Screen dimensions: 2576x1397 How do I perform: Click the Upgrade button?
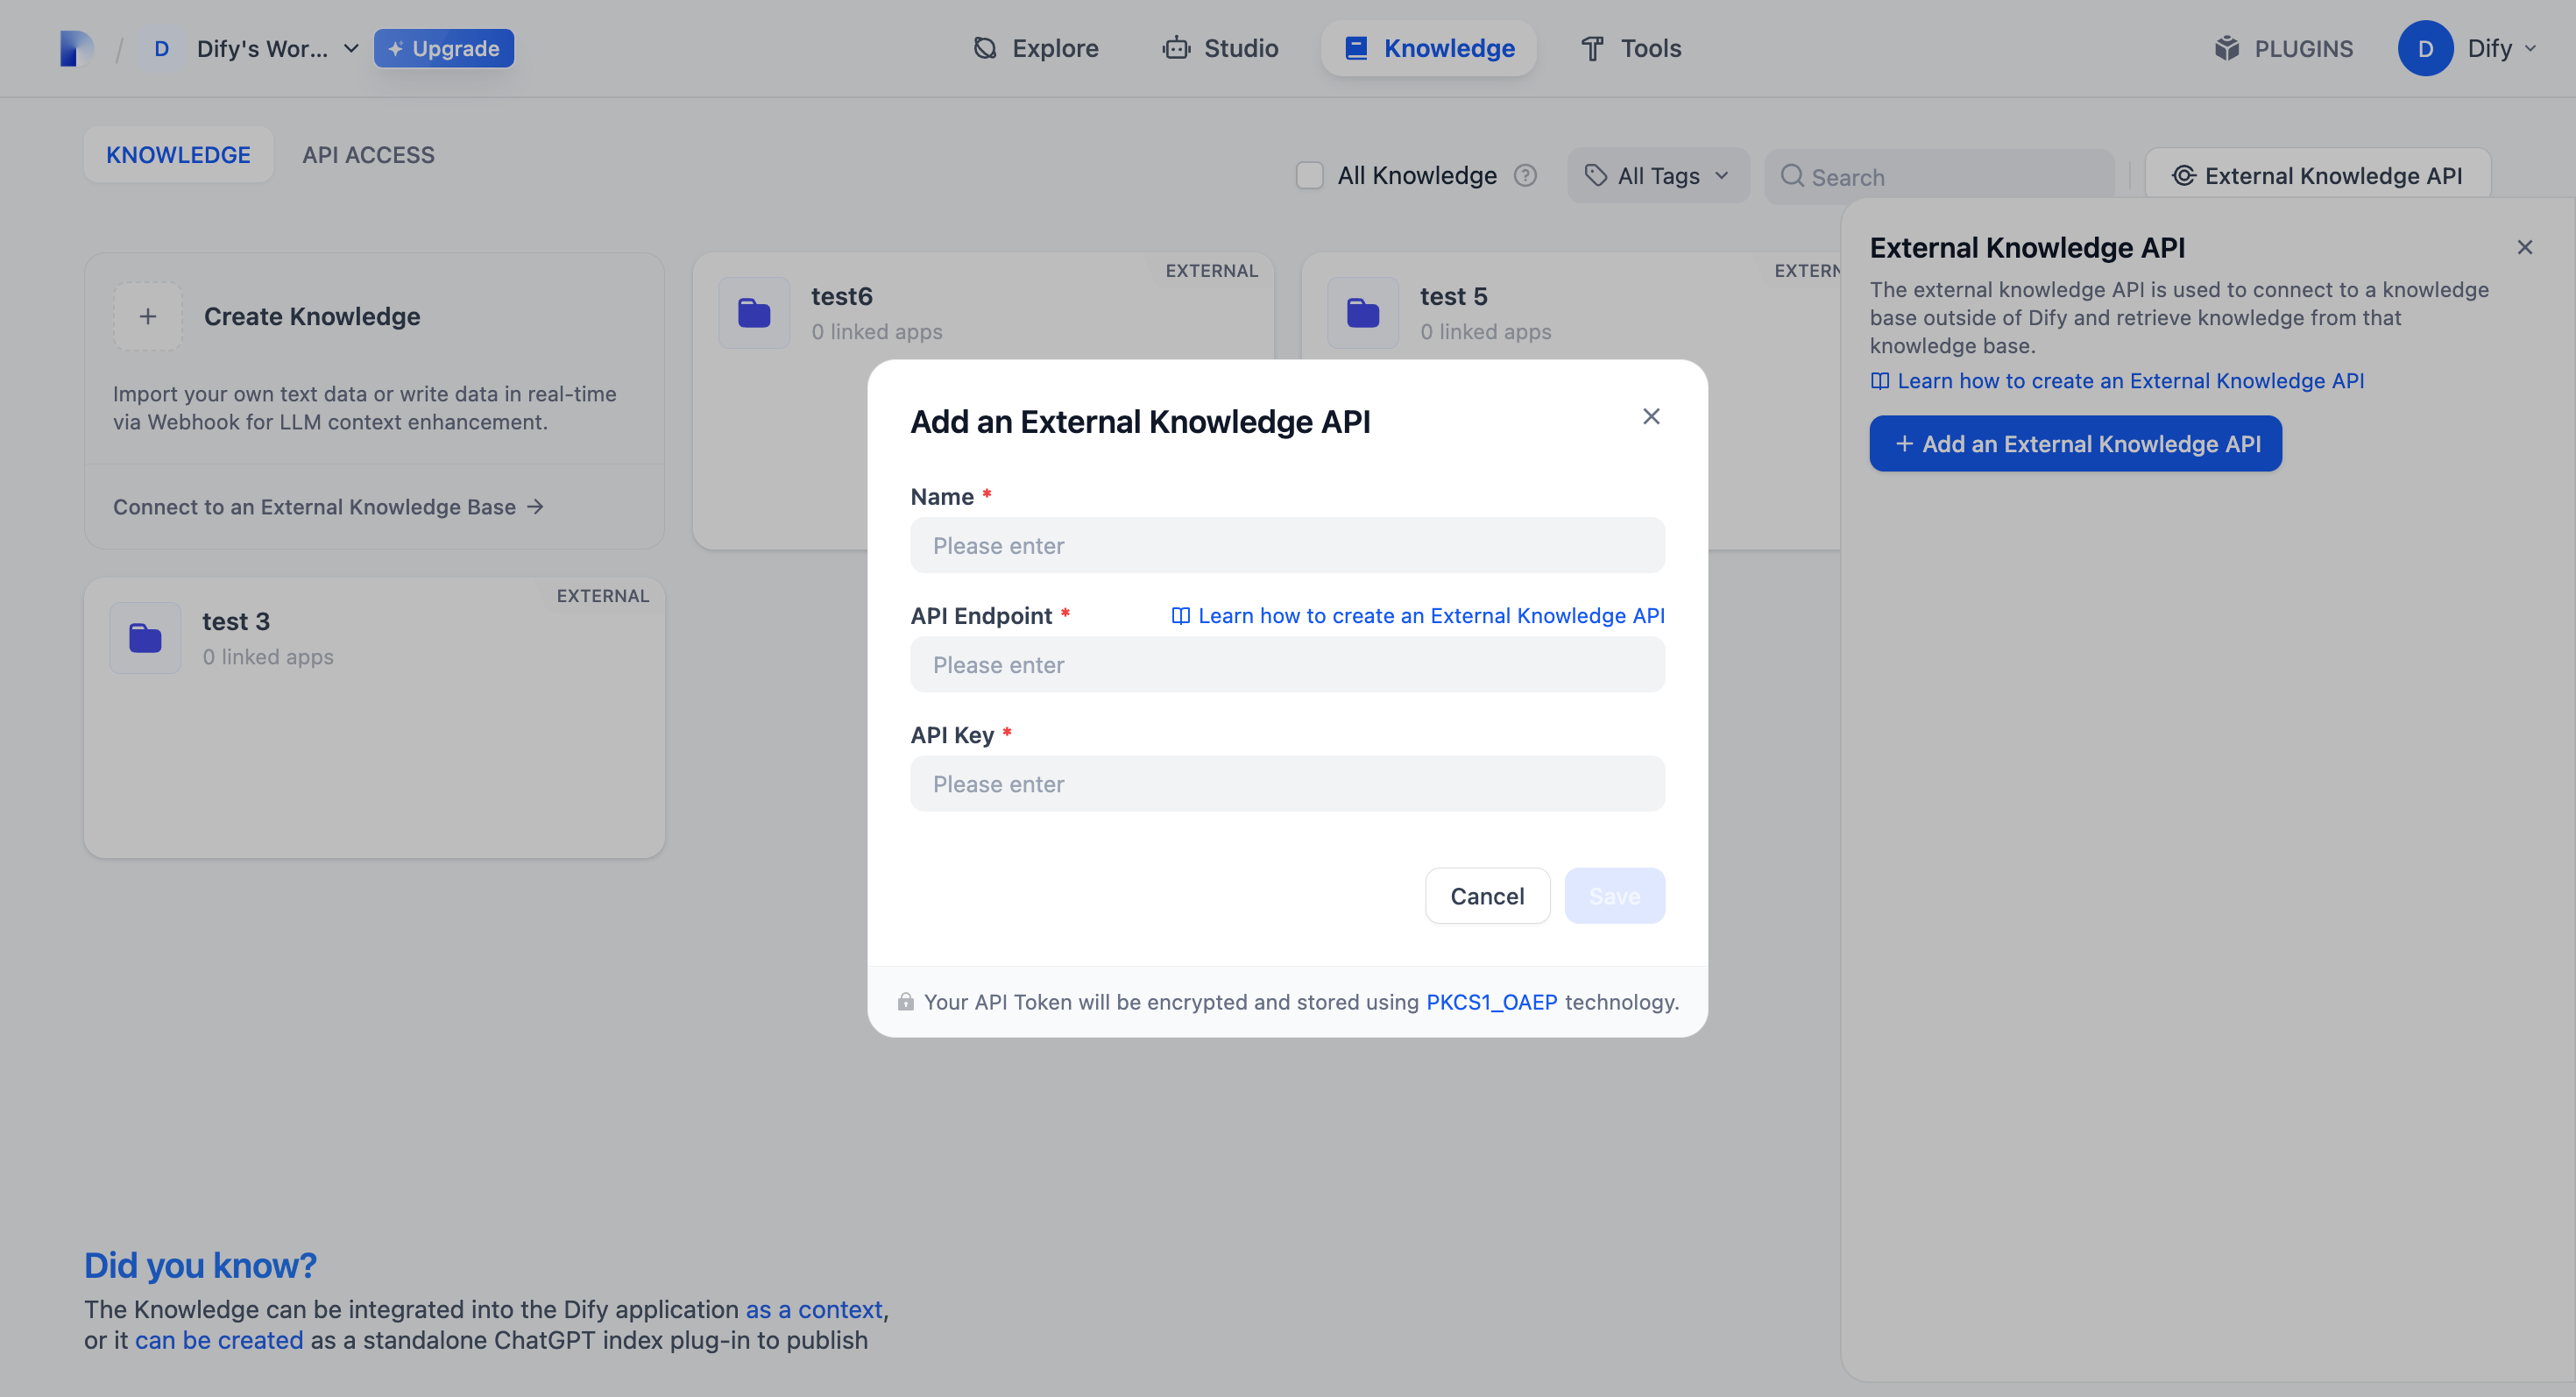click(x=444, y=48)
